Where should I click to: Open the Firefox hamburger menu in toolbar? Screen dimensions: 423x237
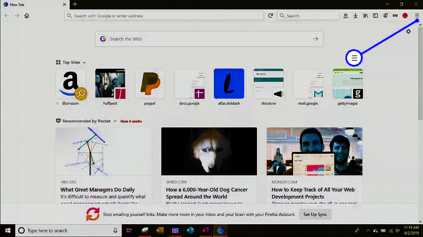[417, 16]
